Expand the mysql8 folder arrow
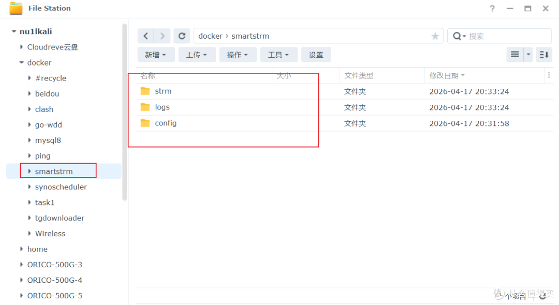The height and width of the screenshot is (305, 559). point(29,140)
